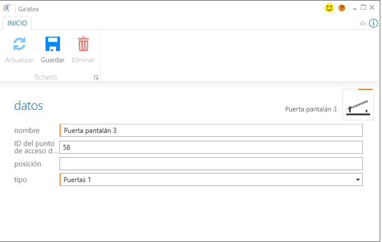Click the Actualizar refresh icon
The image size is (382, 242).
(x=19, y=45)
